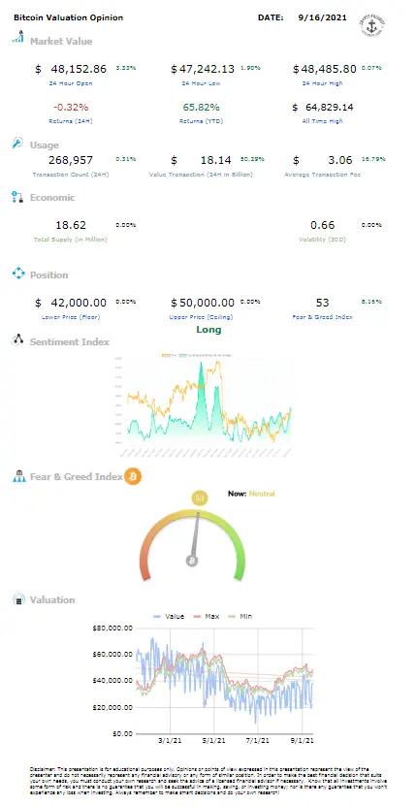The image size is (416, 806).
Task: Click the Total Supply (in Million) label
Action: [71, 239]
